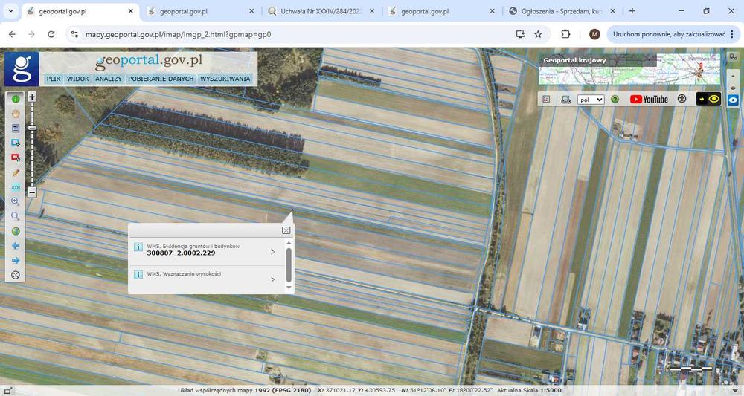This screenshot has height=396, width=744.
Task: Click the zoom slider handle
Action: 32,128
